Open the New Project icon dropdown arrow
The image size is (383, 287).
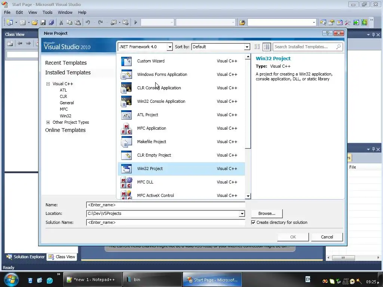click(x=16, y=22)
